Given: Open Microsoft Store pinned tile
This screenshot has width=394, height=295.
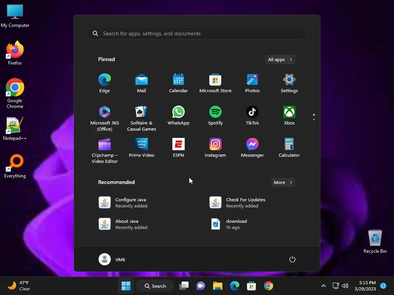Looking at the screenshot, I should [x=215, y=83].
